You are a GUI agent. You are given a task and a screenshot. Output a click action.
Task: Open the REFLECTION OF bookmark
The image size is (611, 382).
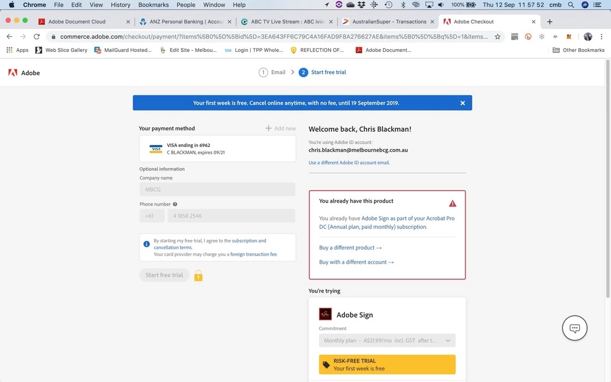(x=317, y=50)
